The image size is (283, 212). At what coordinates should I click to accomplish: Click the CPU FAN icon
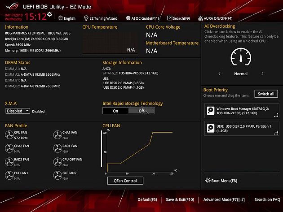[x=9, y=135]
